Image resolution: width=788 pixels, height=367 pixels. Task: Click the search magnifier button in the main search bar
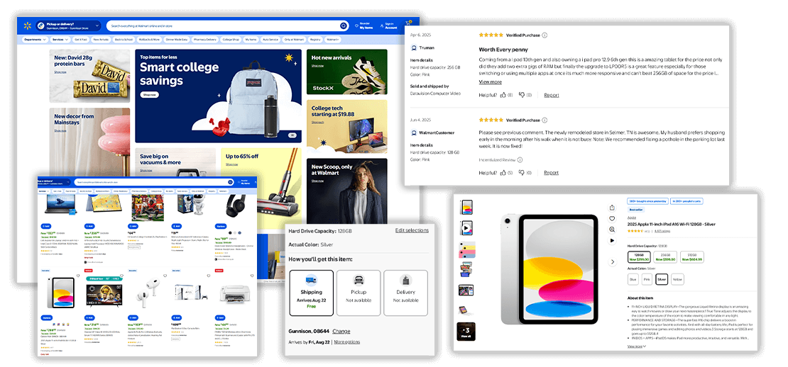[x=343, y=26]
